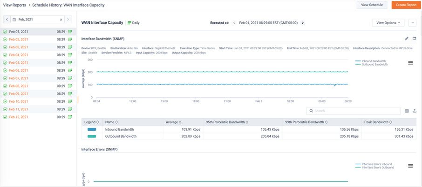Screen dimensions: 422x187
Task: Go to next execution time
Action: (303, 23)
